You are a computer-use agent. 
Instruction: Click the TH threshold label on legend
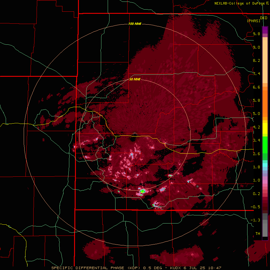tap(258, 234)
